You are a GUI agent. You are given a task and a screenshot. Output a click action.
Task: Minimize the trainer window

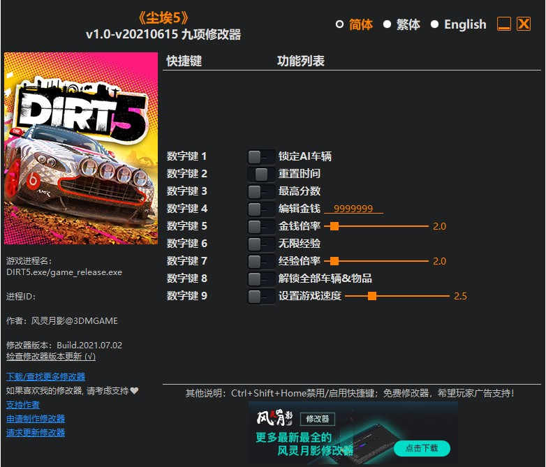[504, 24]
